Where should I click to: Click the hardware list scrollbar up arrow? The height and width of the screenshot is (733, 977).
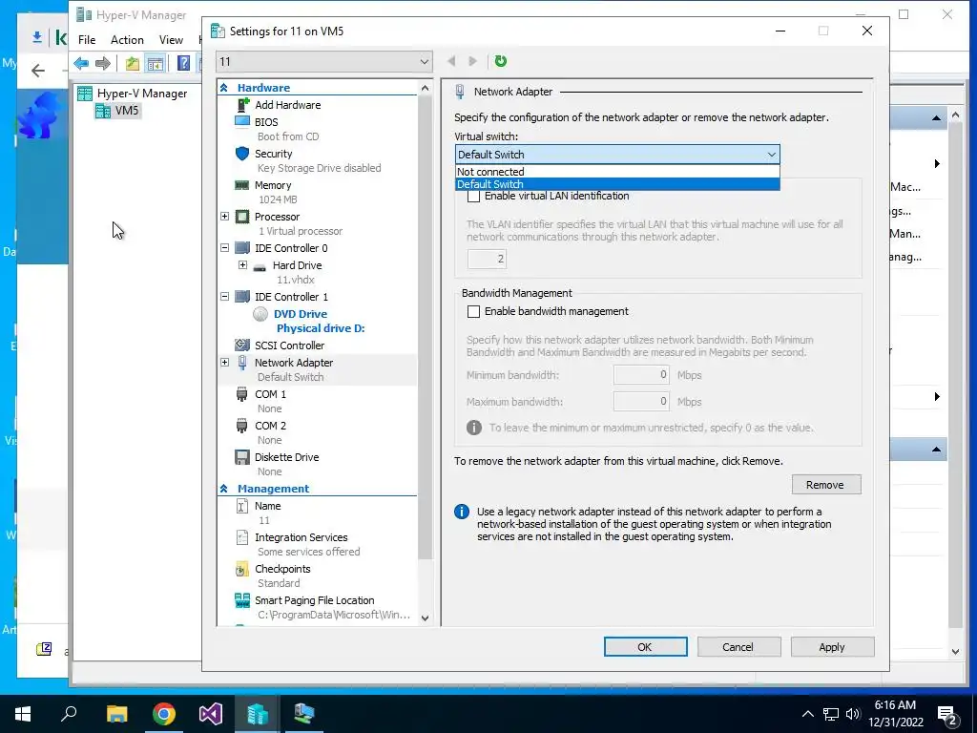pos(425,88)
